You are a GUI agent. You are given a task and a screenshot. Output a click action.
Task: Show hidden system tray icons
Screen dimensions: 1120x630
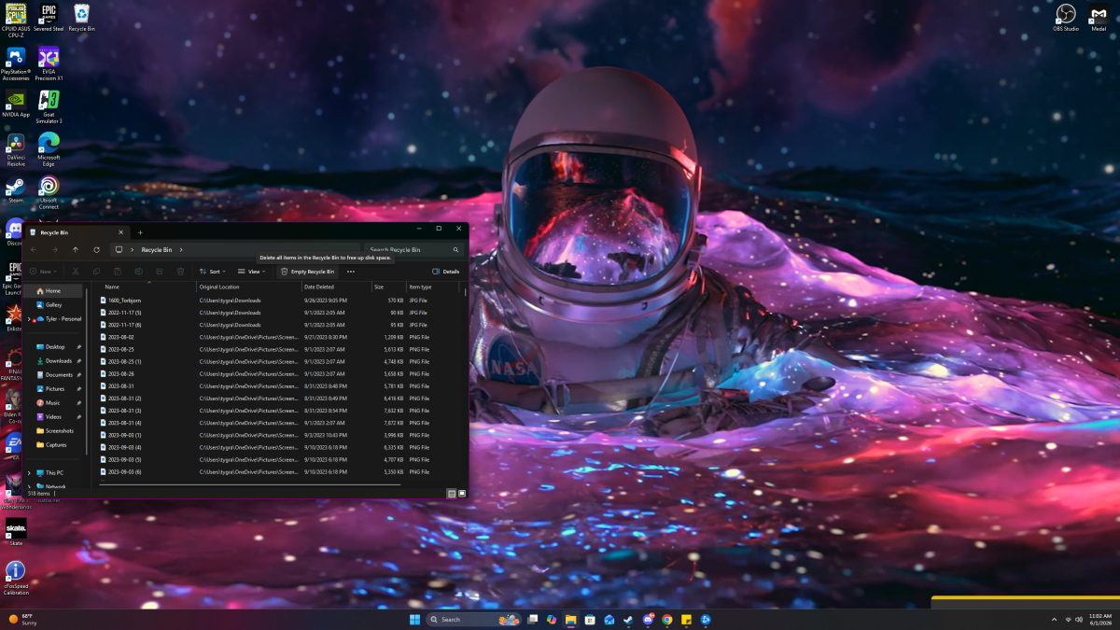1053,619
